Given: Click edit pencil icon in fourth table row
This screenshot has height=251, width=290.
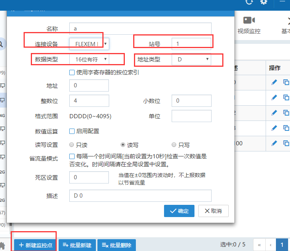Looking at the screenshot, I should [x=274, y=128].
